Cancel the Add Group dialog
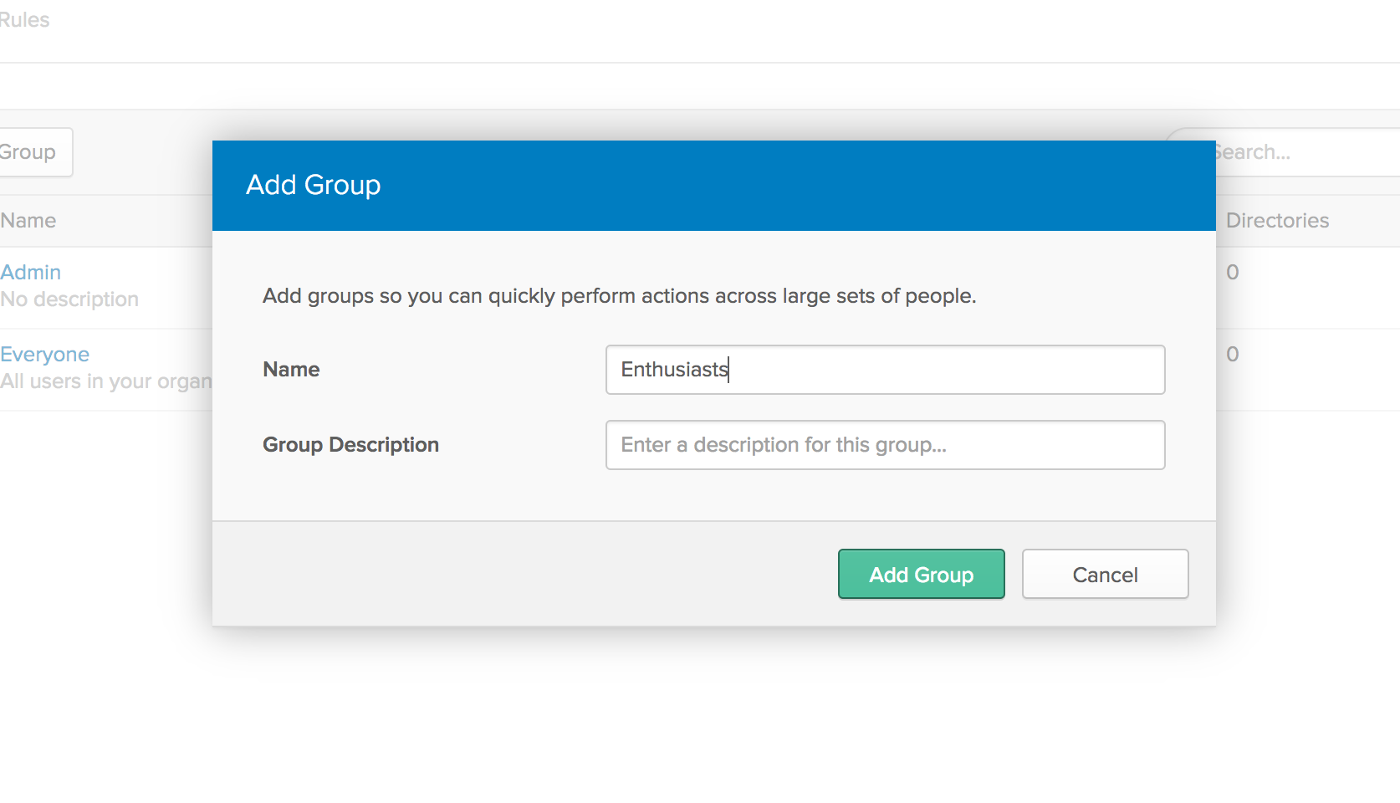 1105,574
